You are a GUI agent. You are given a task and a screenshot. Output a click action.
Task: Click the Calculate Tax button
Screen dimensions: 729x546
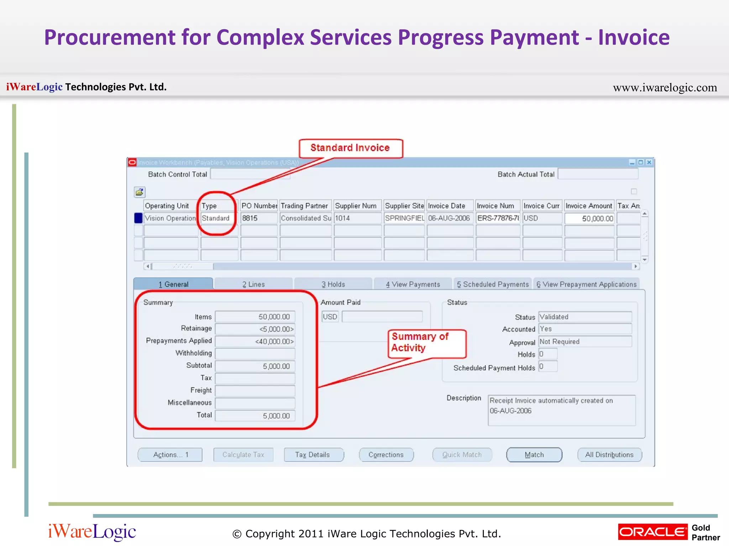(243, 455)
